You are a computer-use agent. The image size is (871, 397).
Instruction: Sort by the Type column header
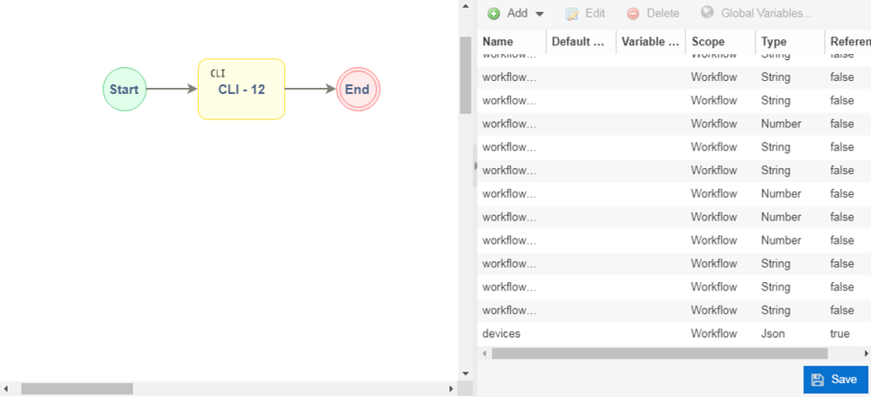[791, 42]
